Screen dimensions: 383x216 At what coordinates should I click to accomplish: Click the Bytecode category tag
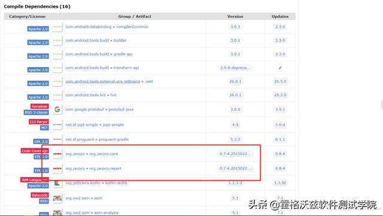(39, 195)
